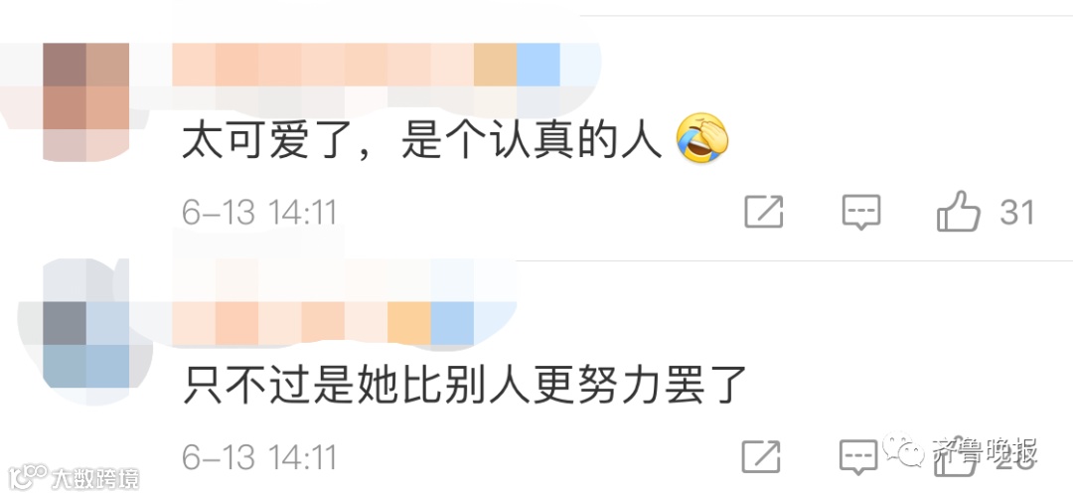The height and width of the screenshot is (498, 1073).
Task: Click the 大数跨境 watermark logo
Action: pos(73,477)
